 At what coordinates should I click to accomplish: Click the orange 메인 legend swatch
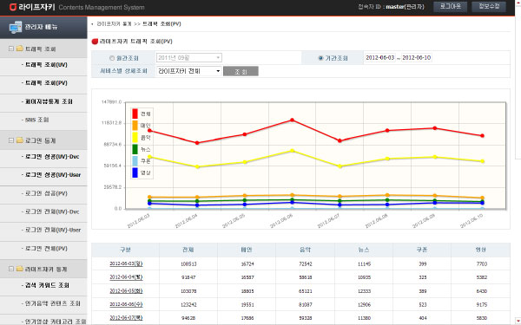[x=135, y=126]
